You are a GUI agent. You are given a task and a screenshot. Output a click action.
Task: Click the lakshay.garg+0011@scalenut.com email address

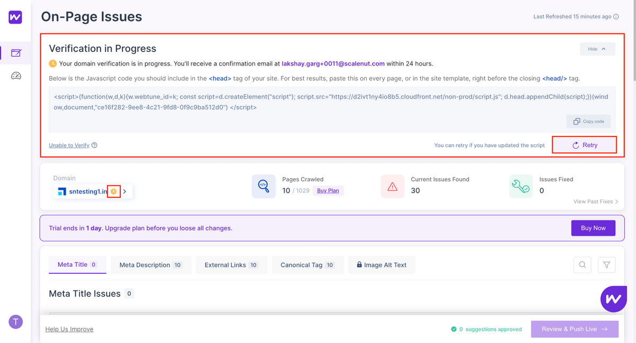[333, 64]
